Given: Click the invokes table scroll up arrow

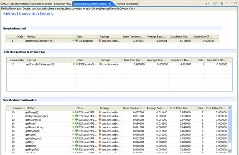Looking at the screenshot, I should click(229, 108).
